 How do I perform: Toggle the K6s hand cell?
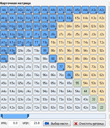pos(69,18)
